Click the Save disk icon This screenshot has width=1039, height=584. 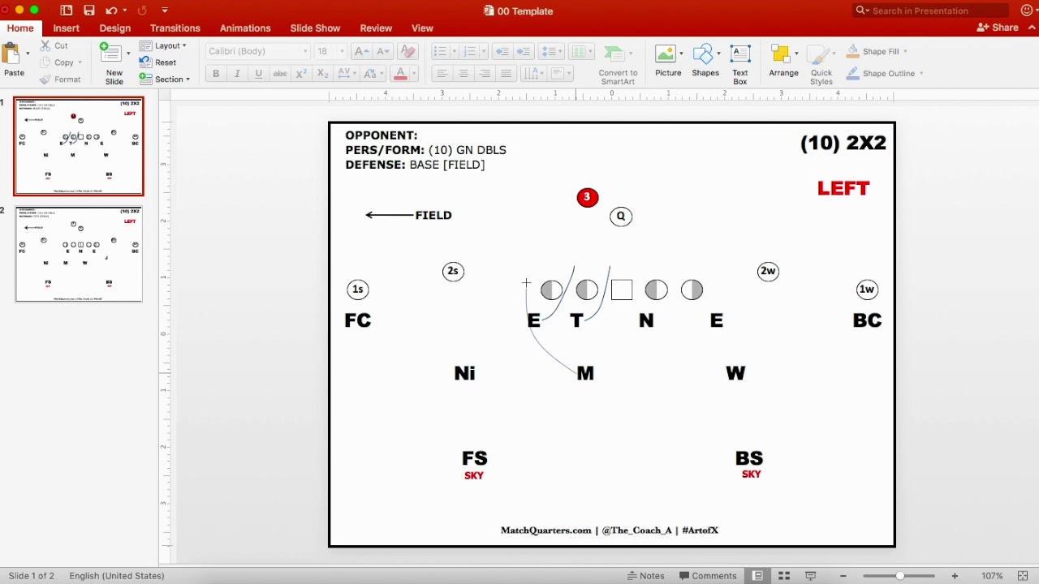click(89, 11)
